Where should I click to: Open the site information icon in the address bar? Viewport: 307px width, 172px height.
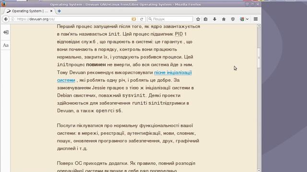(13, 19)
